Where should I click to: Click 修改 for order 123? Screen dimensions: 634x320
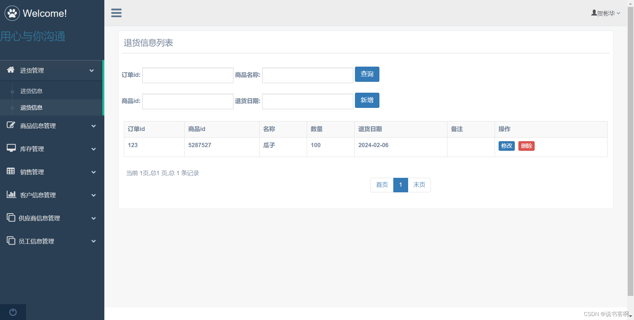pyautogui.click(x=507, y=146)
